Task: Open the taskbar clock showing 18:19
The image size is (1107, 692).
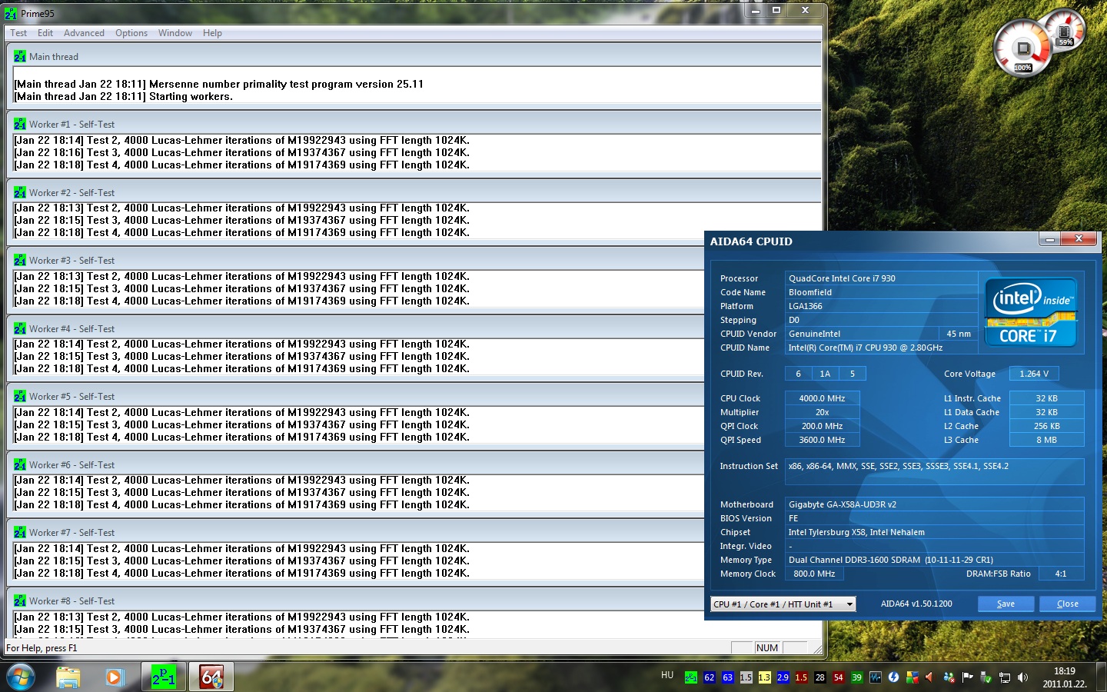Action: (x=1065, y=677)
